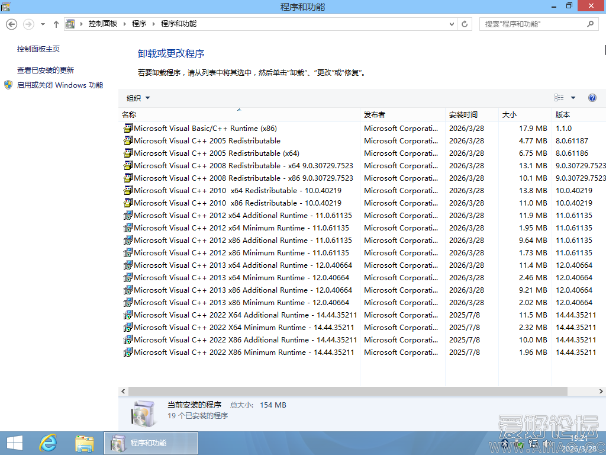This screenshot has height=455, width=606.
Task: Select icon of 2013 x86 Minimum Runtime
Action: tap(128, 302)
